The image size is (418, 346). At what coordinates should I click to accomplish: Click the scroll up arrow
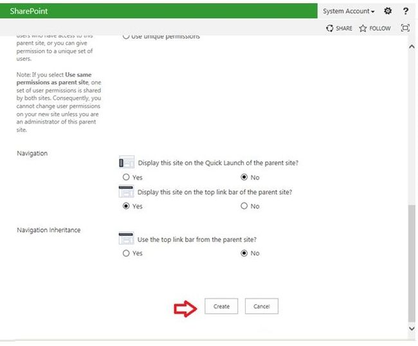[x=412, y=47]
